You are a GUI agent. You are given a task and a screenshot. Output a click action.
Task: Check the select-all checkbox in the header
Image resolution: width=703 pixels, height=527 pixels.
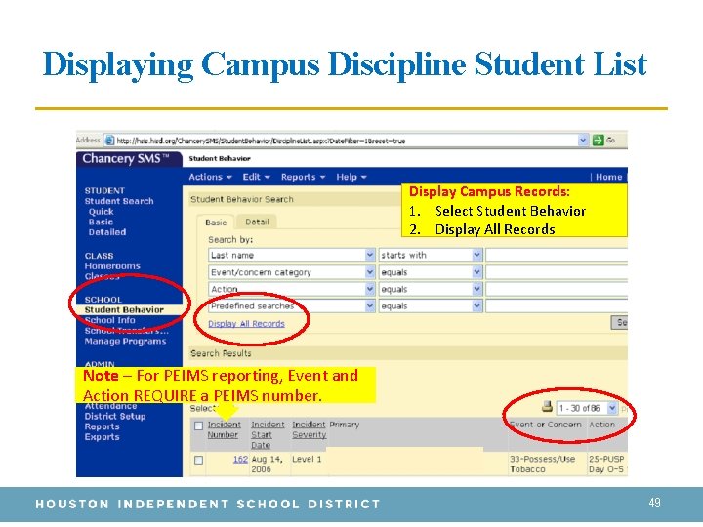198,426
